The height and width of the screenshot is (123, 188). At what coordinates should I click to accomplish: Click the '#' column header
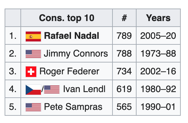(x=124, y=18)
